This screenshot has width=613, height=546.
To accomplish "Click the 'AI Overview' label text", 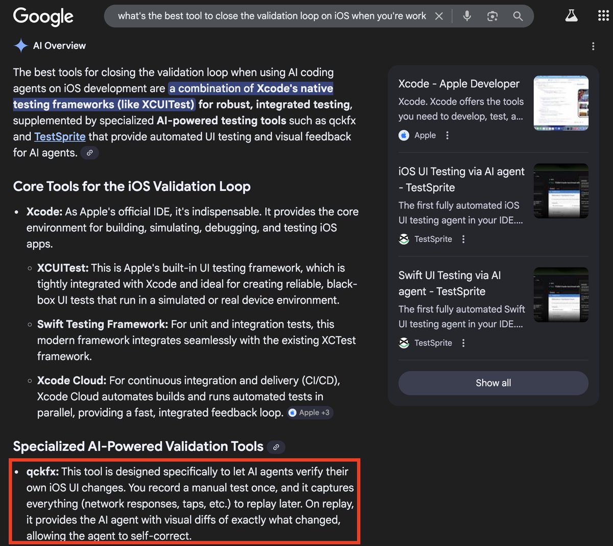I will [x=59, y=45].
